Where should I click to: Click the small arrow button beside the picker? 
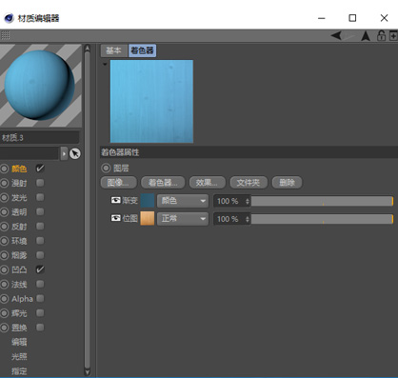click(x=64, y=153)
